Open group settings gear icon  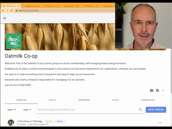click(x=157, y=90)
